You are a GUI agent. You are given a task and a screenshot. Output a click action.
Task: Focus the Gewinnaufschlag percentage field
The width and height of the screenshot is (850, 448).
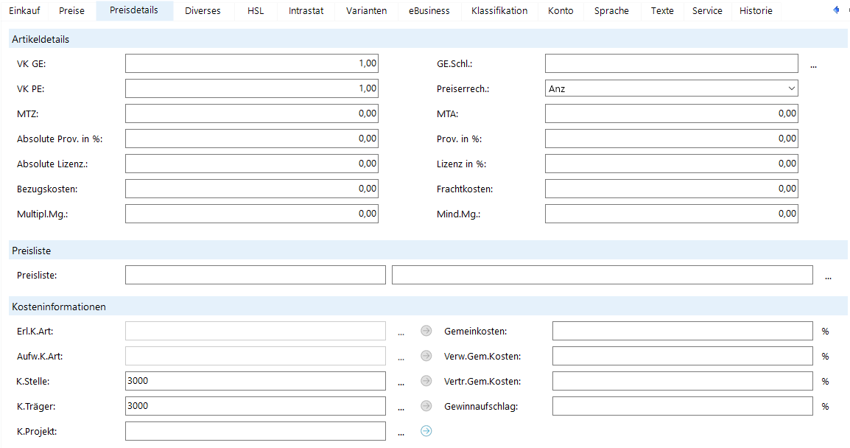[x=683, y=406]
